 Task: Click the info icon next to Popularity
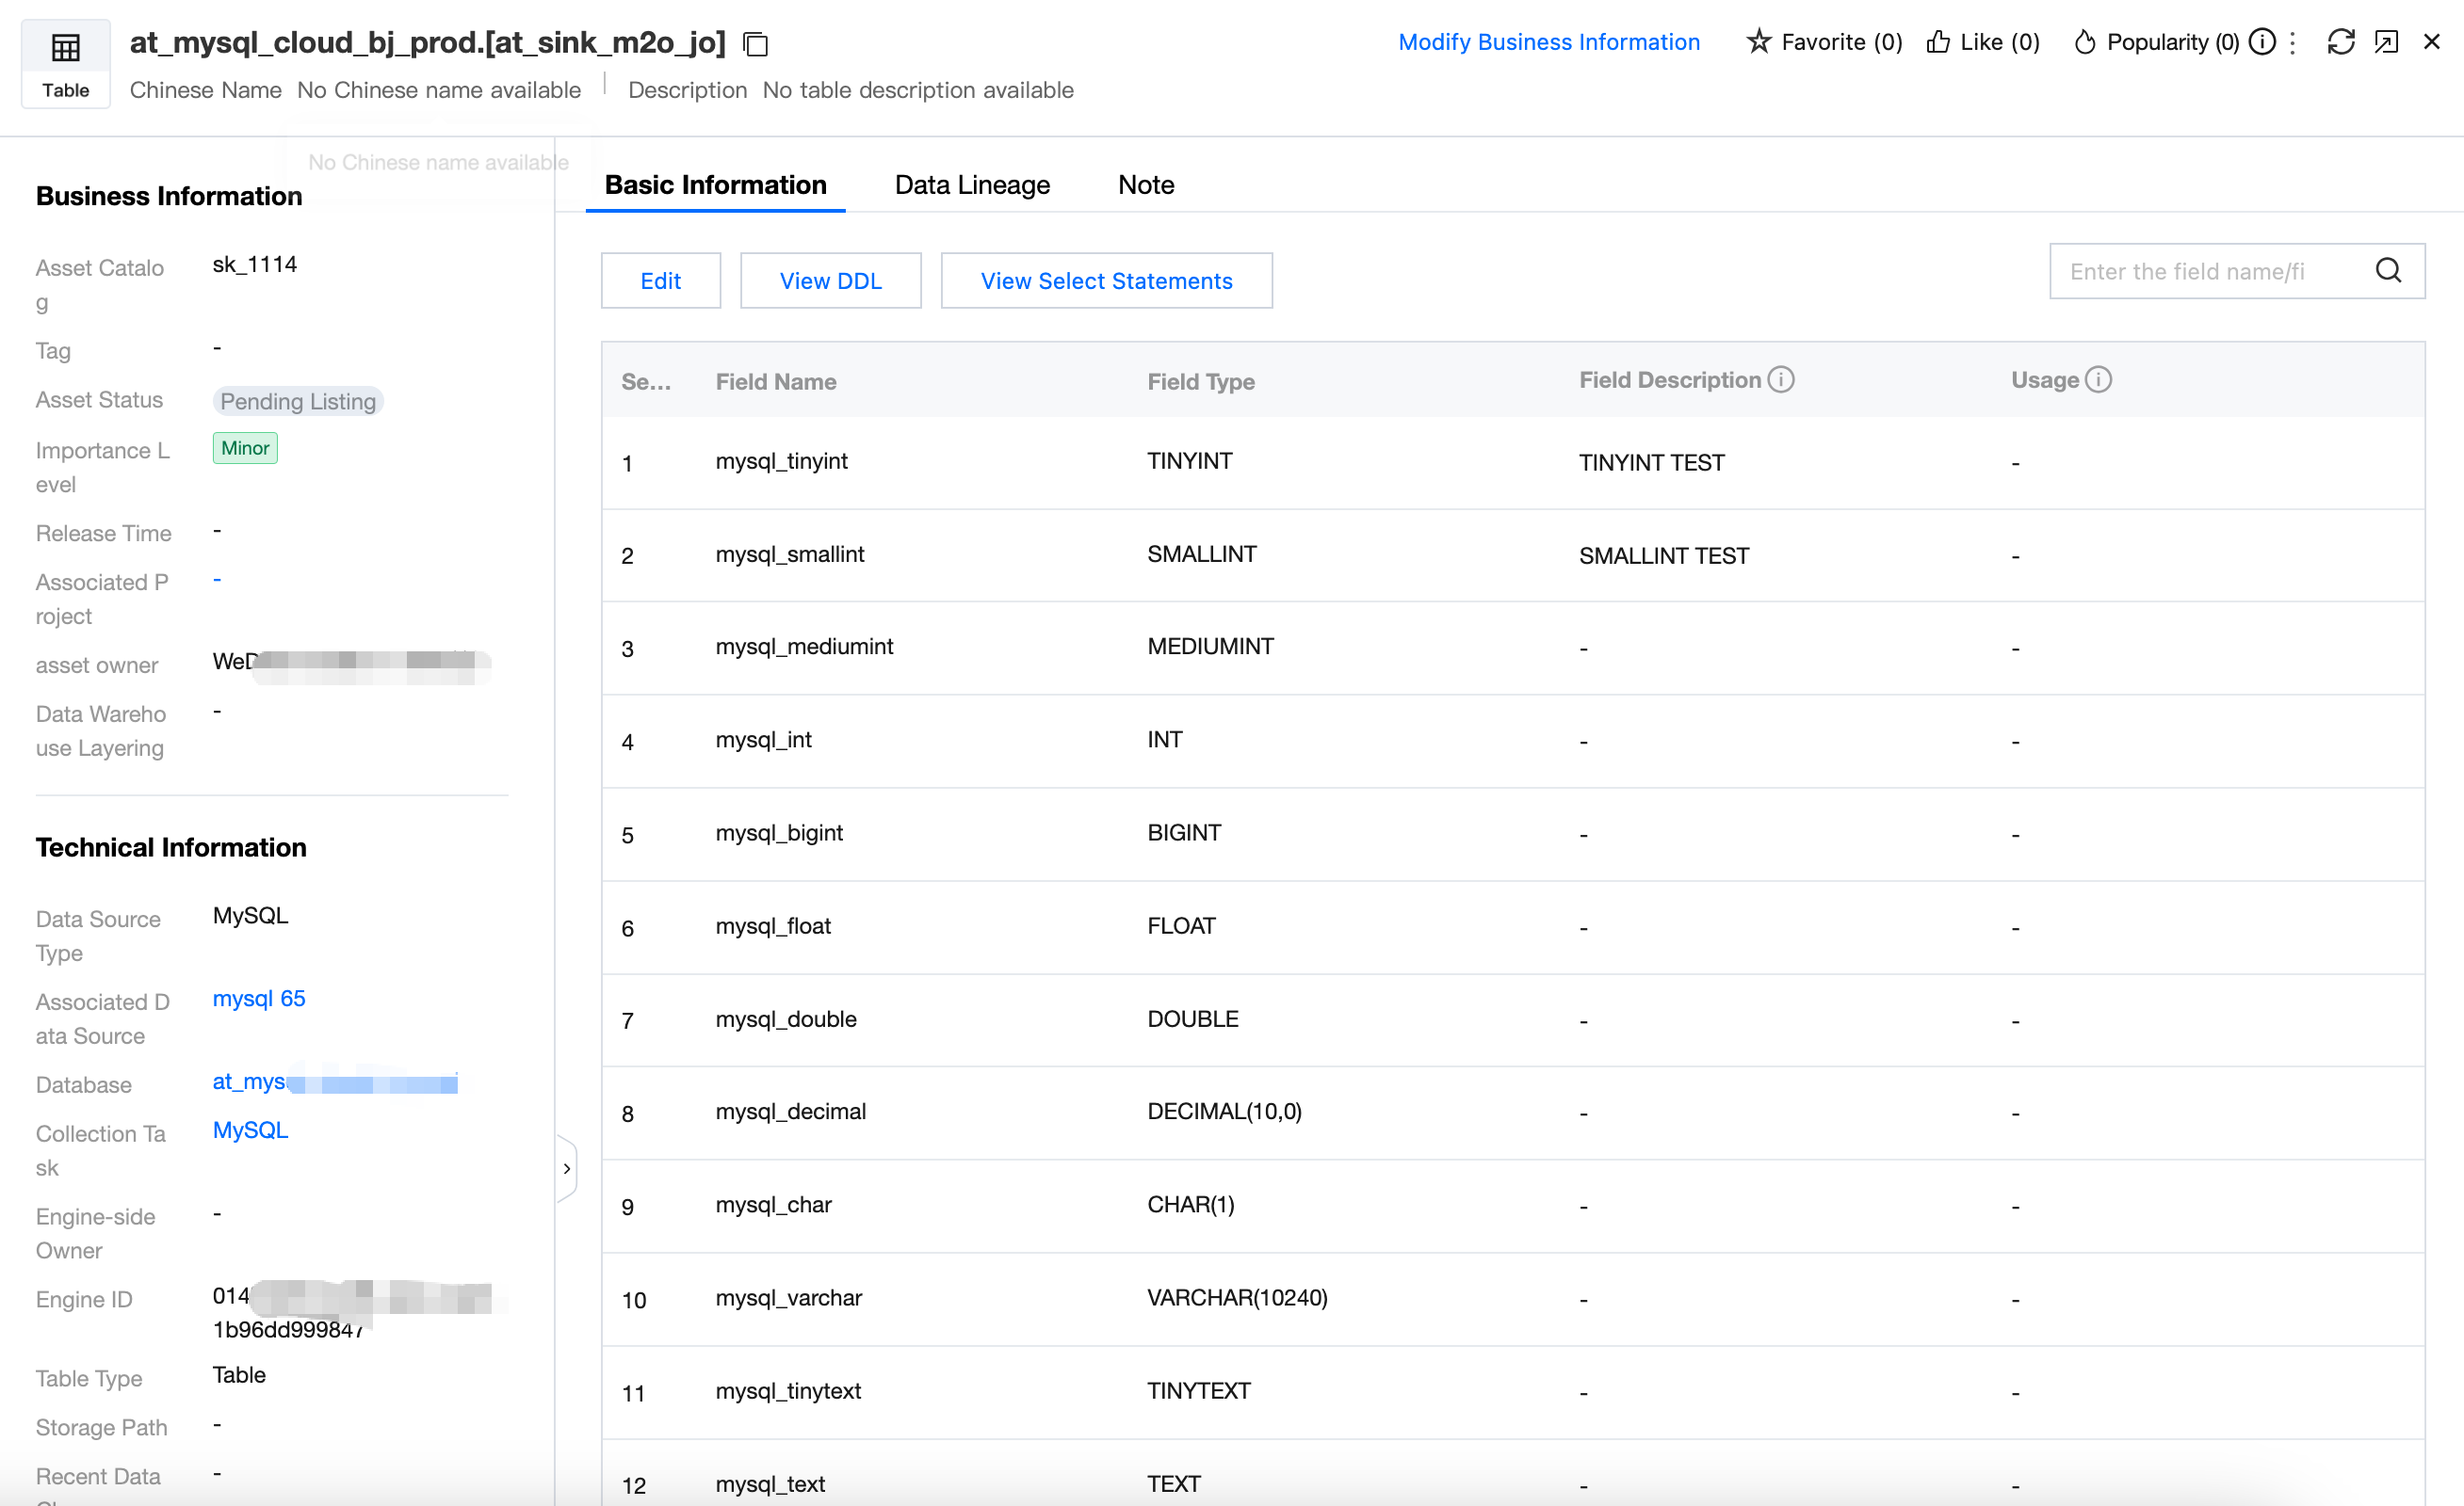[2262, 42]
